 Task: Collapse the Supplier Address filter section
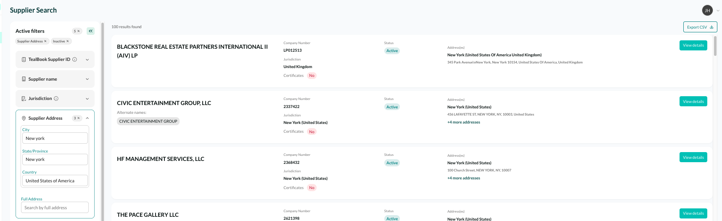[x=87, y=118]
